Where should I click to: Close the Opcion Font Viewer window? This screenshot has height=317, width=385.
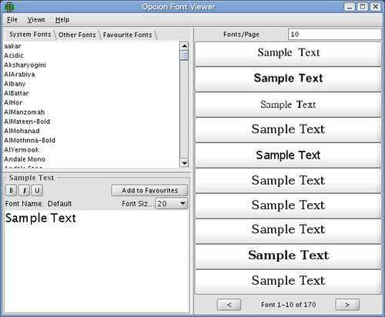[375, 7]
